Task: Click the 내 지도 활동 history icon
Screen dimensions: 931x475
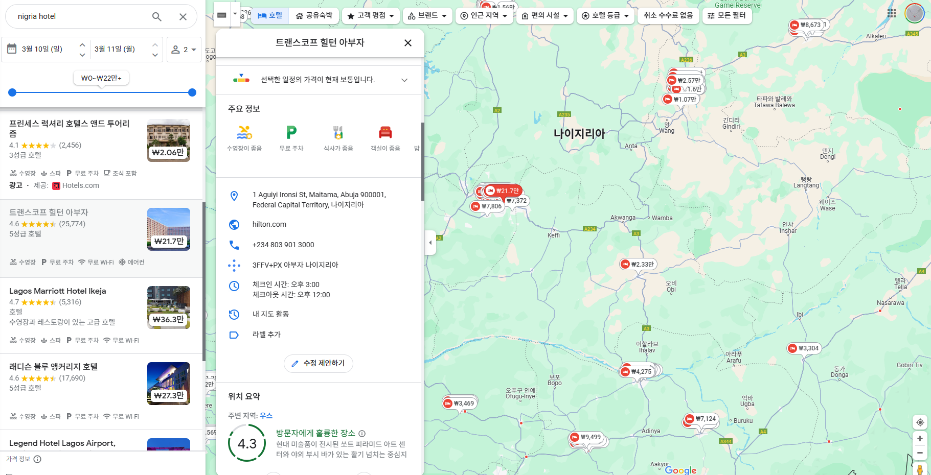Action: (x=234, y=314)
